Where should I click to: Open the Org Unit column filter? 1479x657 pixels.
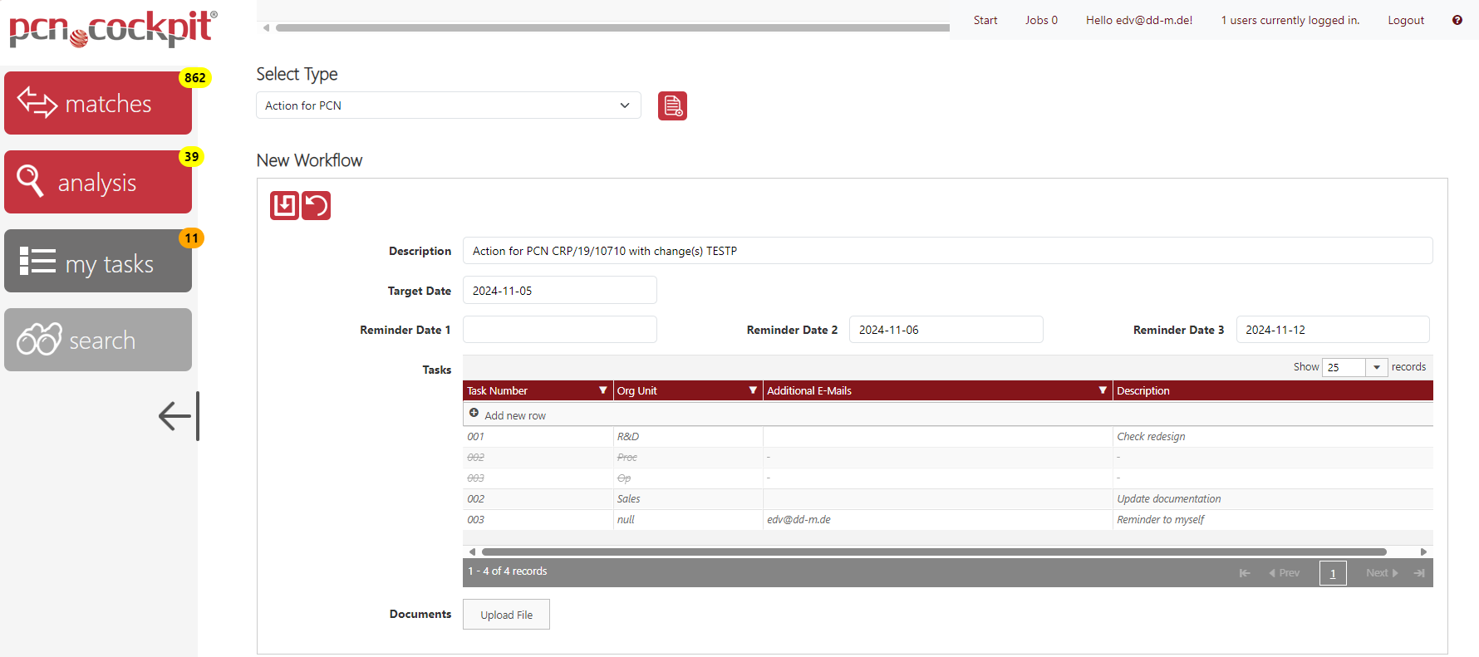coord(753,390)
